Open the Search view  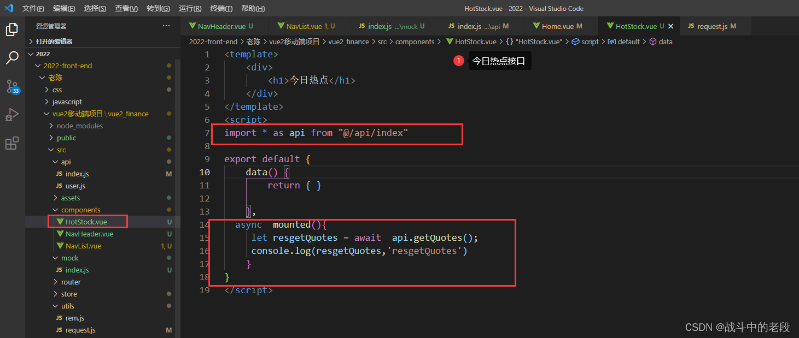(12, 57)
